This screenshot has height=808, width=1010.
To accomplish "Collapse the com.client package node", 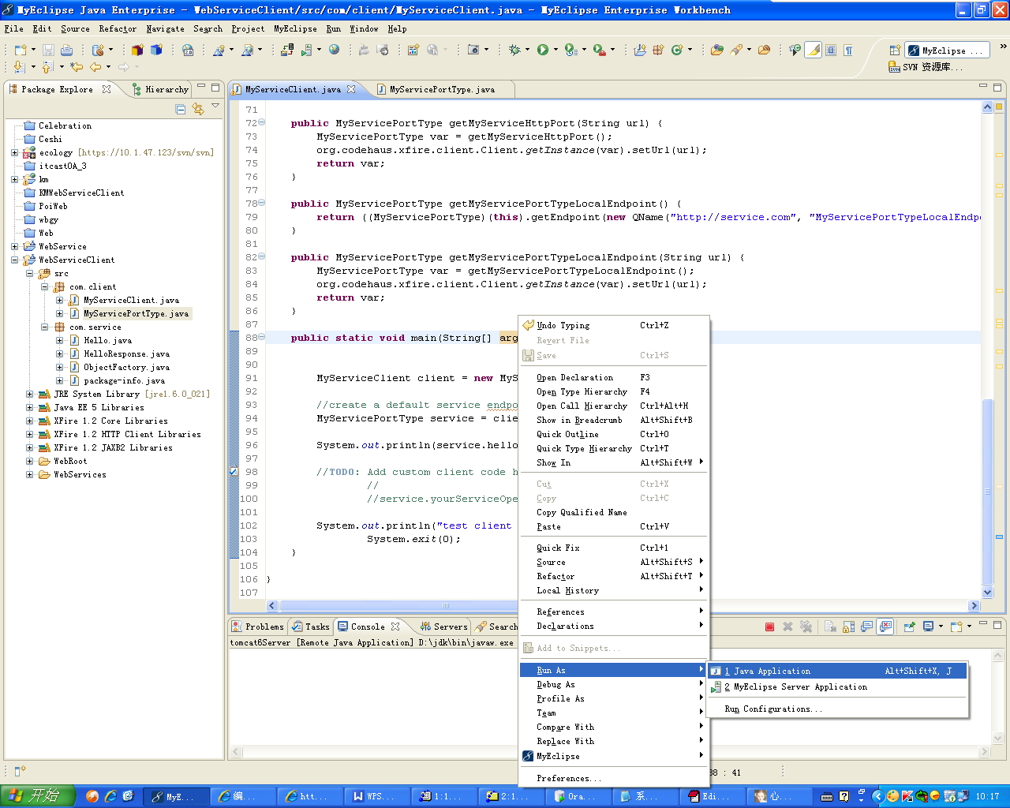I will click(45, 286).
